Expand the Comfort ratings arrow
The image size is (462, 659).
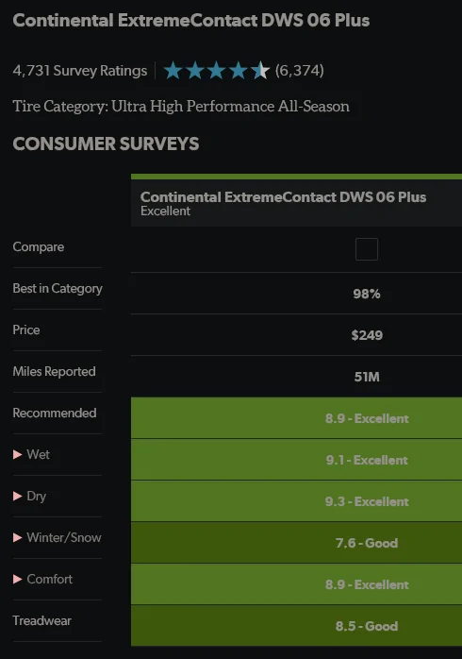(18, 579)
